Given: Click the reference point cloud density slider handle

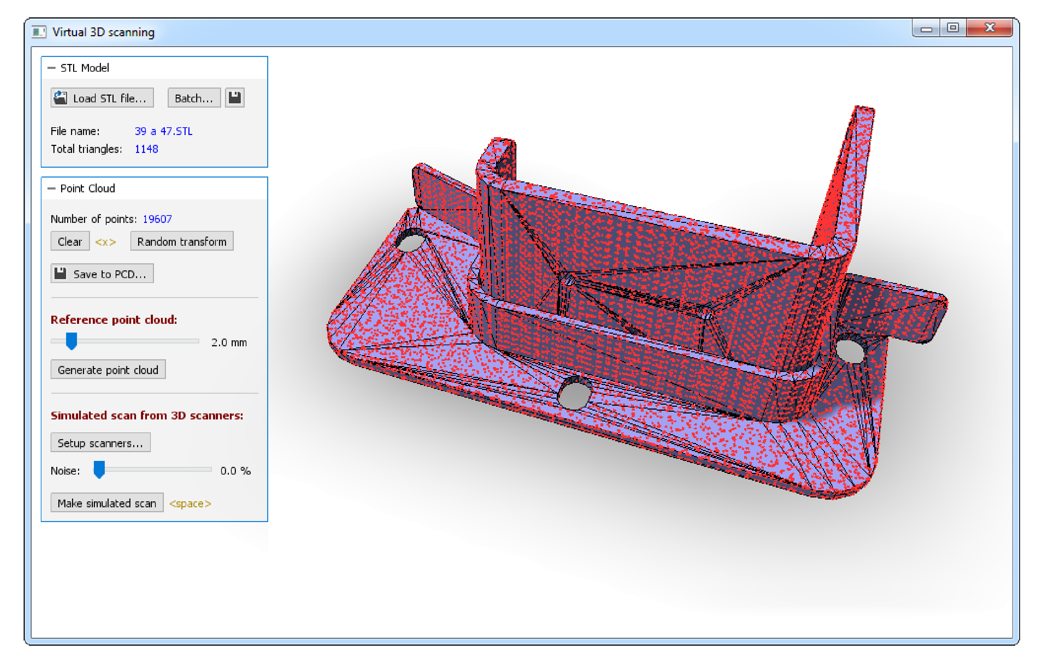Looking at the screenshot, I should click(71, 342).
